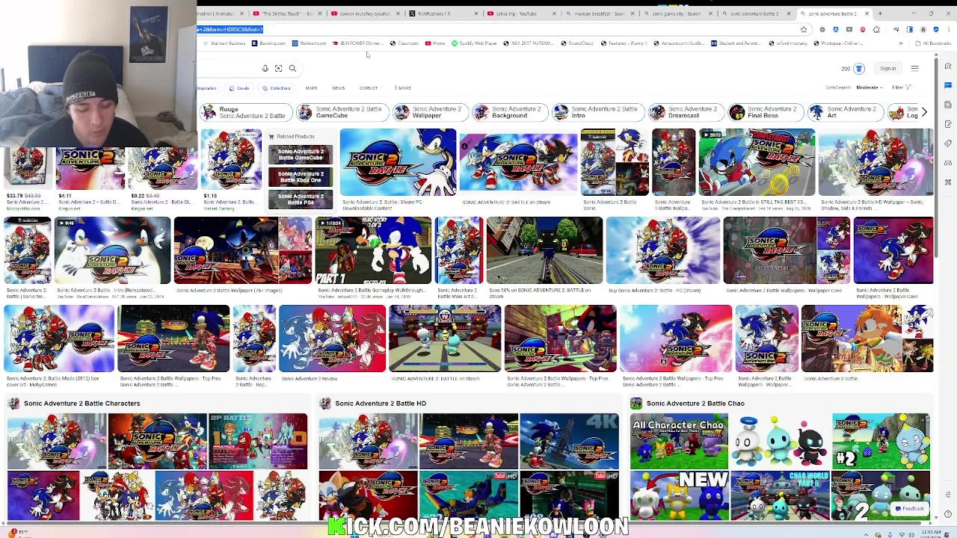Click the magnifier search icon
Image resolution: width=957 pixels, height=538 pixels.
(x=292, y=69)
